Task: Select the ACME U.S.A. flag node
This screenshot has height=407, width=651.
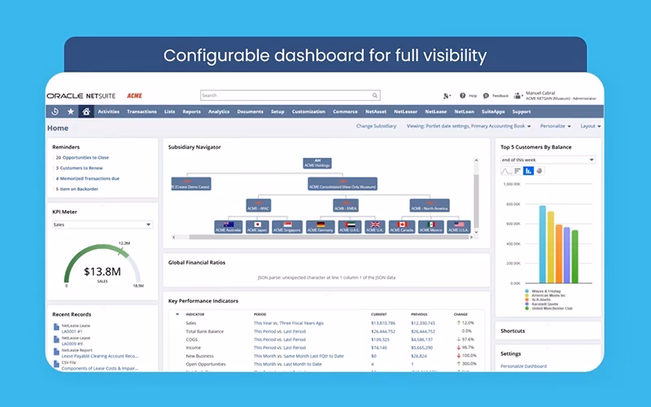Action: pos(459,227)
